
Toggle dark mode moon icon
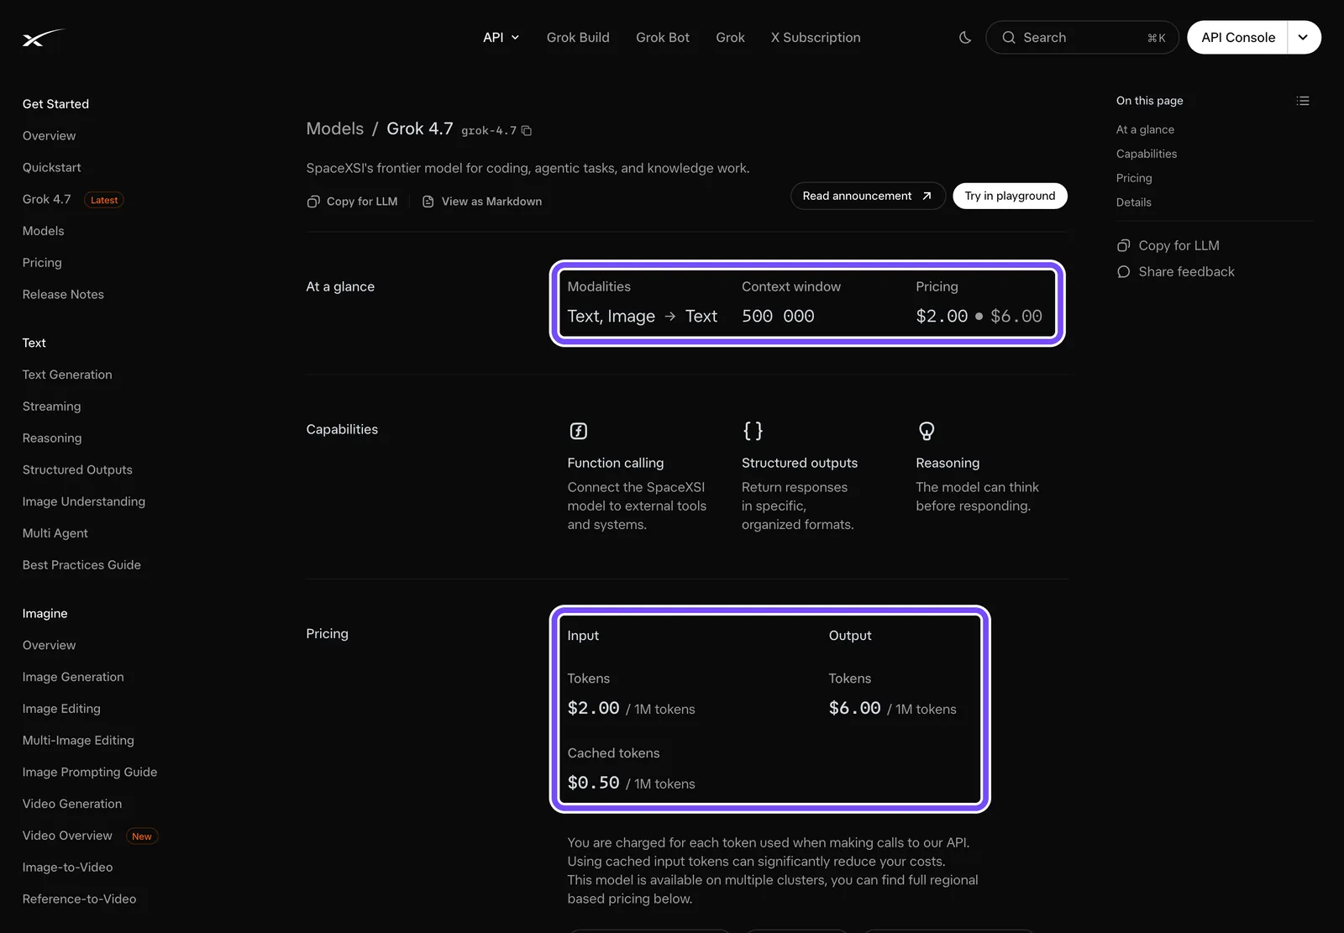[x=965, y=38]
